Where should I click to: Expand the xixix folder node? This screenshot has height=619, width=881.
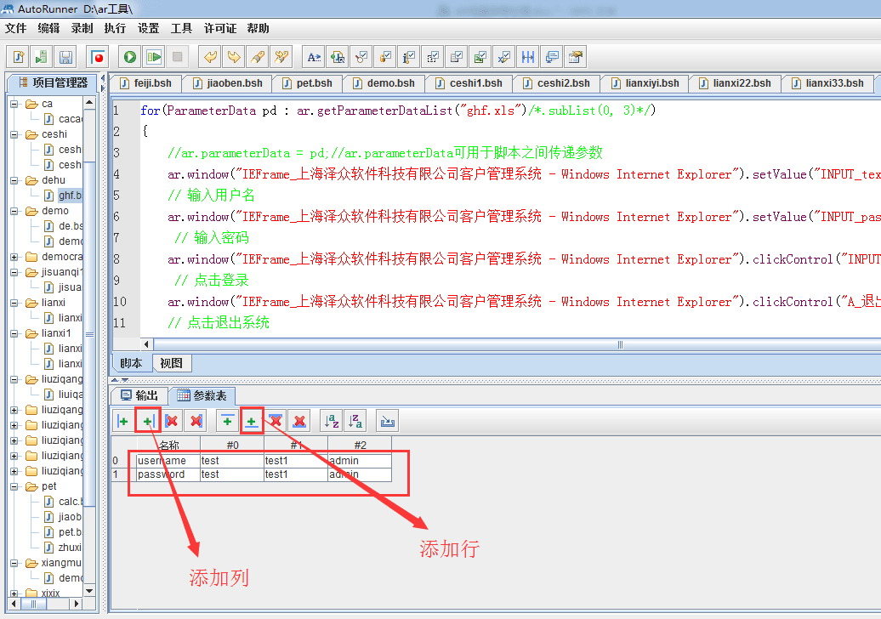[14, 593]
